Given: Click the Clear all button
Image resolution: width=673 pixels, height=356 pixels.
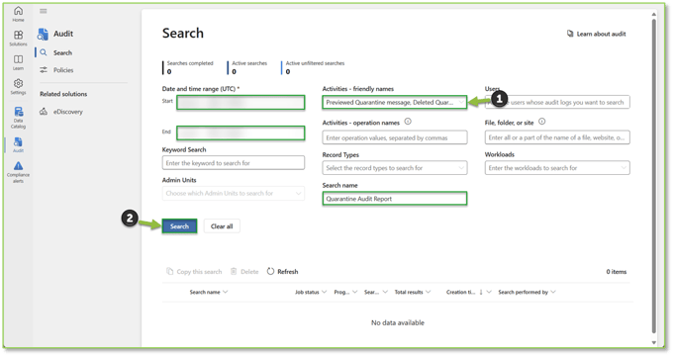Looking at the screenshot, I should 222,226.
